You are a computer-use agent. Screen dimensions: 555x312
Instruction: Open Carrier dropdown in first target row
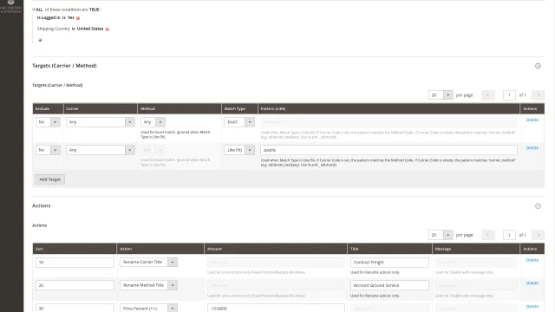coord(101,122)
